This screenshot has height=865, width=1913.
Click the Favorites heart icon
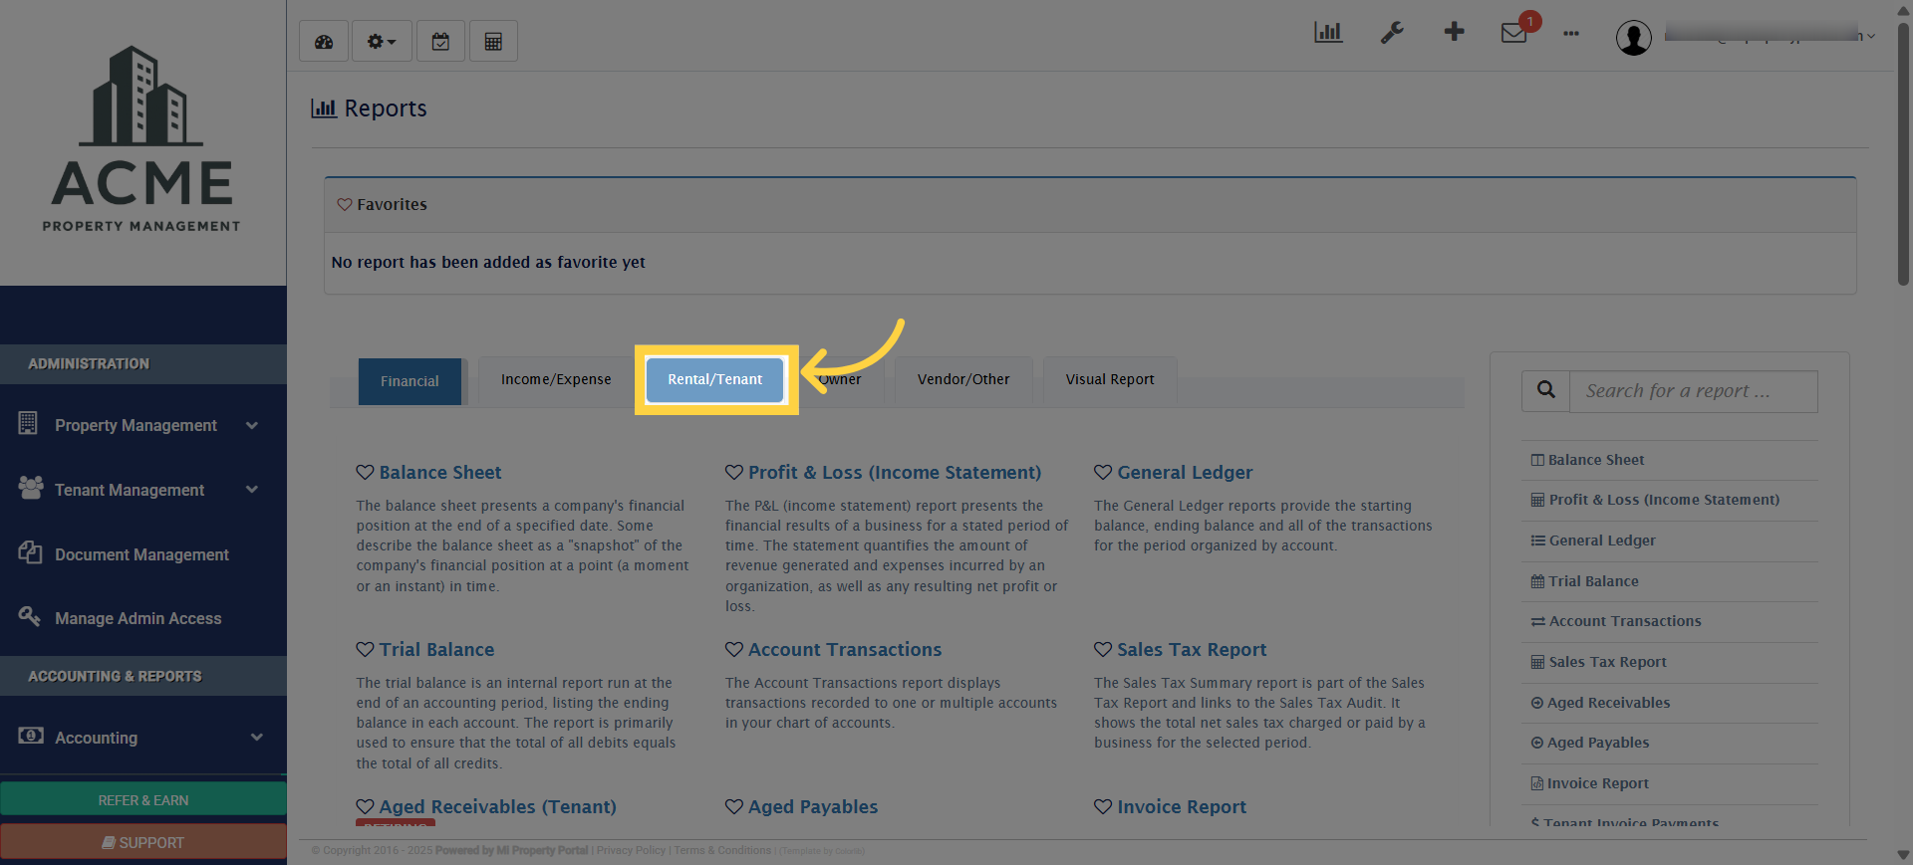pyautogui.click(x=345, y=204)
